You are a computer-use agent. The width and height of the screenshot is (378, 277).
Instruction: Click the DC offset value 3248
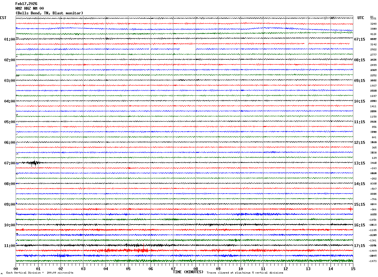click(373, 24)
